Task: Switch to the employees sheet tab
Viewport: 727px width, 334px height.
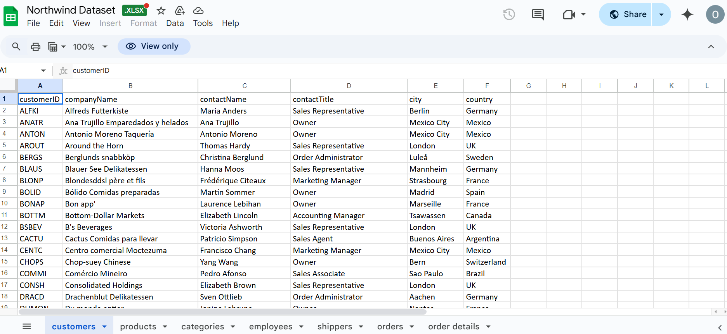Action: coord(271,327)
